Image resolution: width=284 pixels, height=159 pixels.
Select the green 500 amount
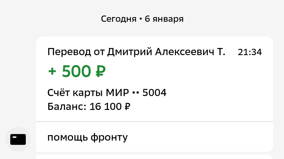[76, 71]
